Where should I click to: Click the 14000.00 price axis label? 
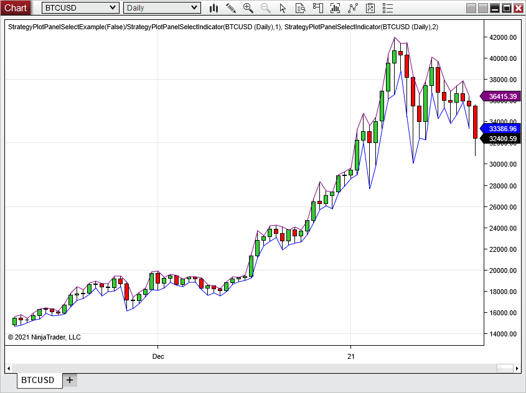[x=503, y=334]
